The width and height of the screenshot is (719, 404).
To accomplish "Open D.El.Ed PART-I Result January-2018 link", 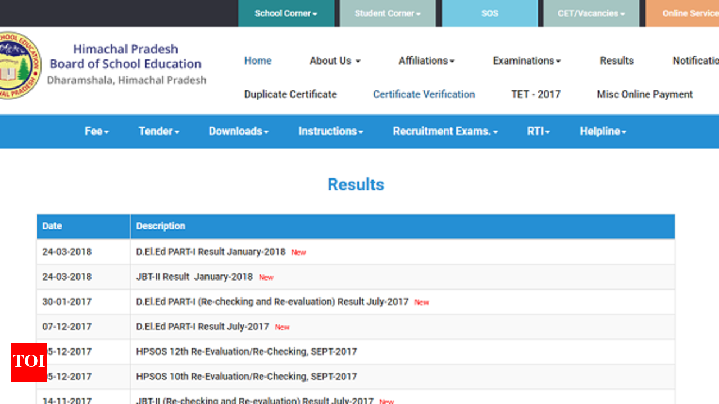I will click(x=211, y=252).
